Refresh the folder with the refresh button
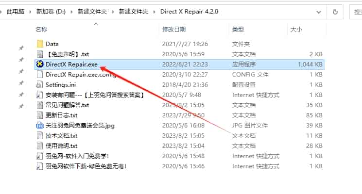The height and width of the screenshot is (194, 362). pyautogui.click(x=335, y=12)
